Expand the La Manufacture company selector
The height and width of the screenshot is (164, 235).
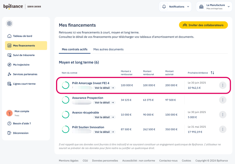click(214, 7)
